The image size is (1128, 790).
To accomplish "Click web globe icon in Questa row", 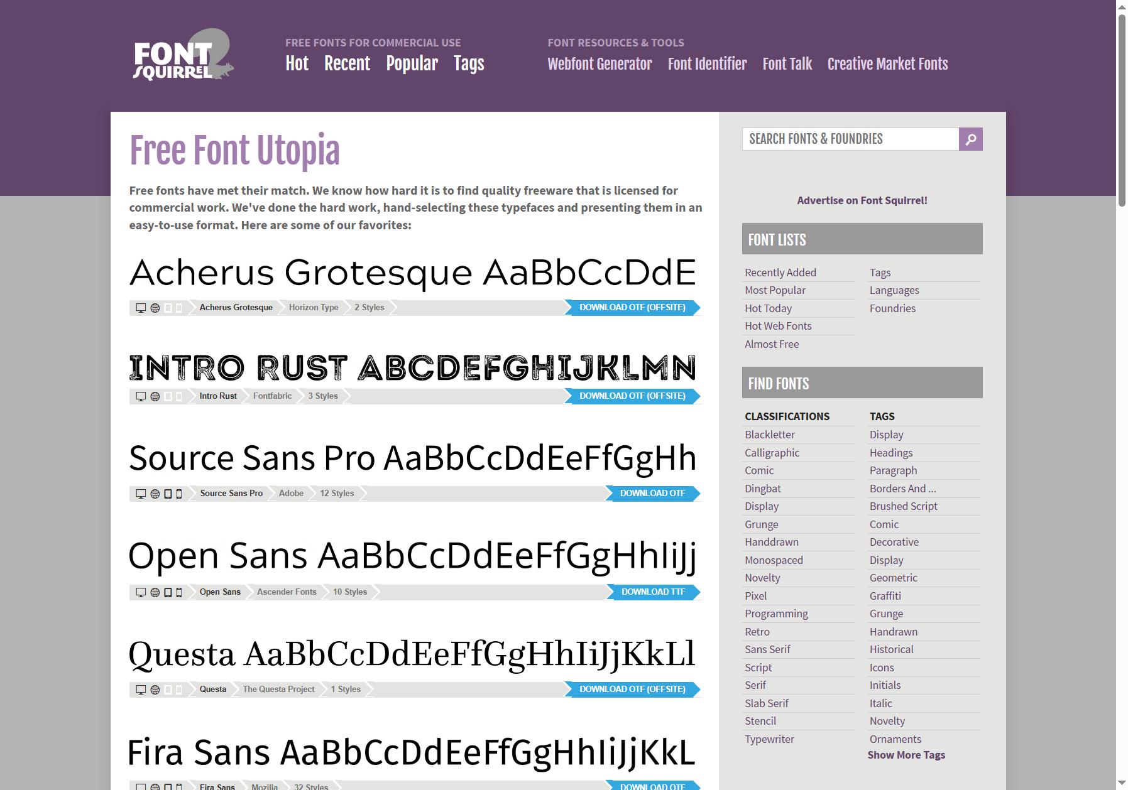I will [x=155, y=690].
